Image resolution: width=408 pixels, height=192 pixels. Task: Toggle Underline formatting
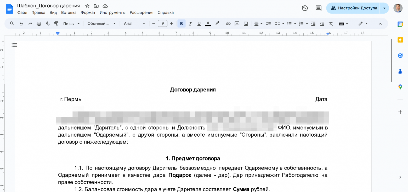tap(199, 24)
